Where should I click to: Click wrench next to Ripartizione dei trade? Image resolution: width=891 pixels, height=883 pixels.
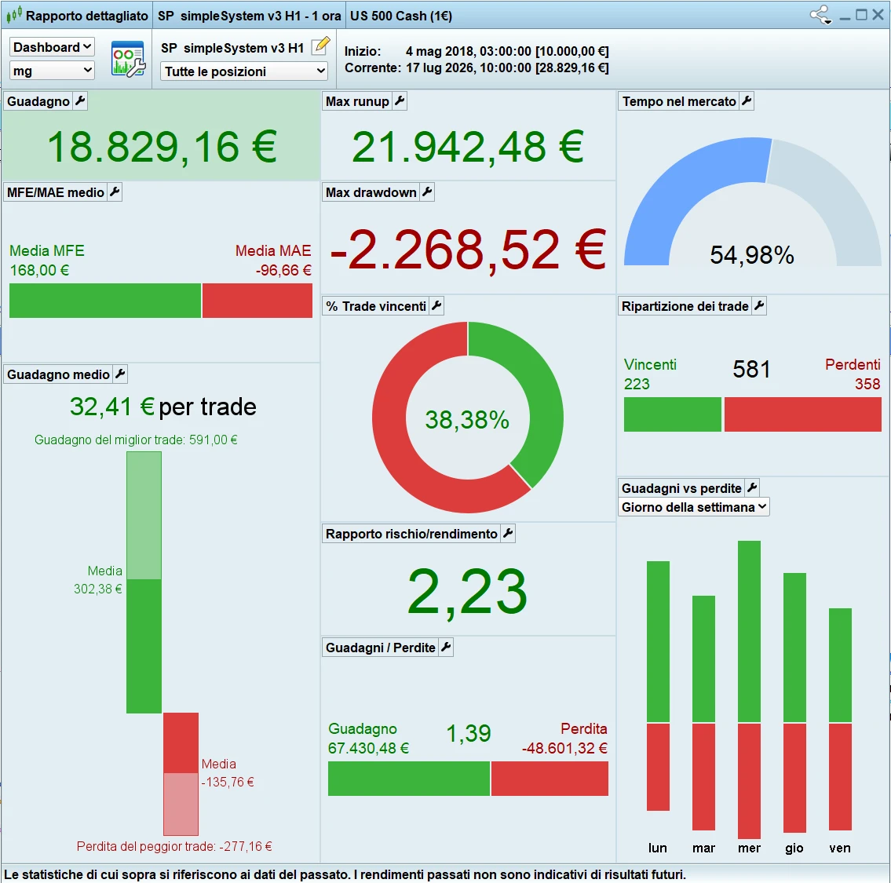759,305
